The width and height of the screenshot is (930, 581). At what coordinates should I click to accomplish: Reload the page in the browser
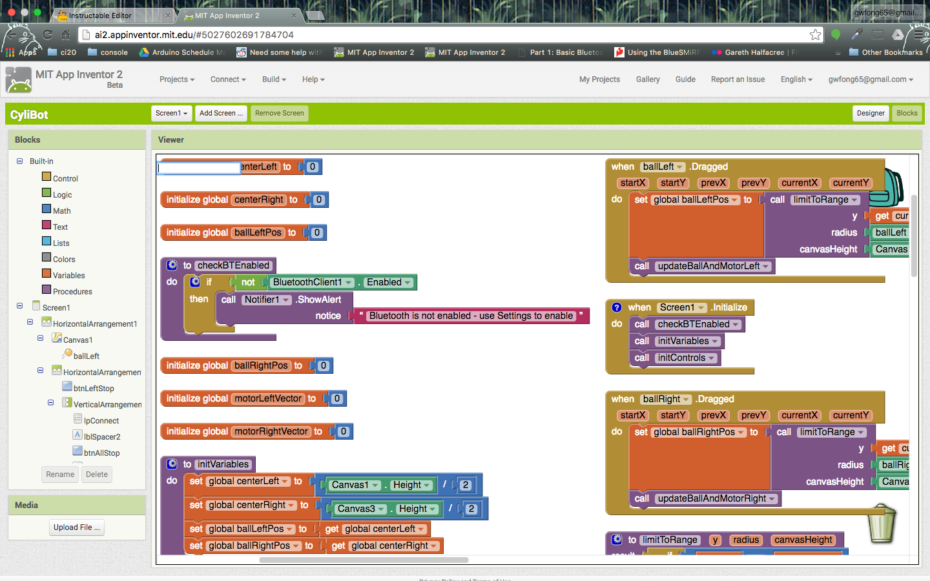48,35
